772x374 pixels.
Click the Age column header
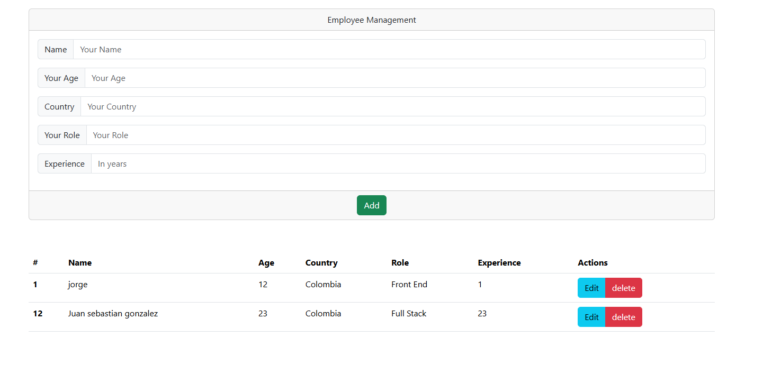point(266,263)
